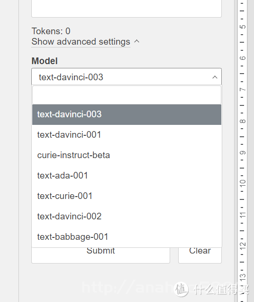The width and height of the screenshot is (254, 302).
Task: Pick curie-instruct-beta model option
Action: (x=127, y=155)
